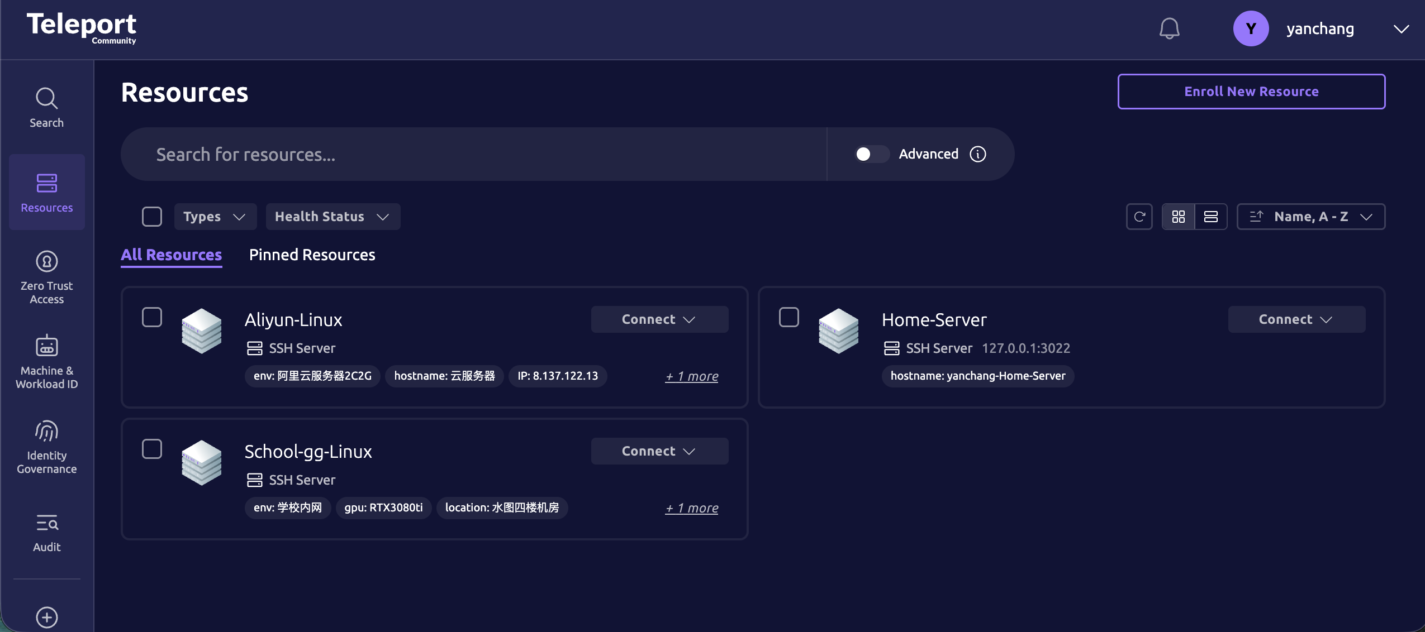The height and width of the screenshot is (632, 1425).
Task: Click the Advanced search info icon
Action: click(x=977, y=154)
